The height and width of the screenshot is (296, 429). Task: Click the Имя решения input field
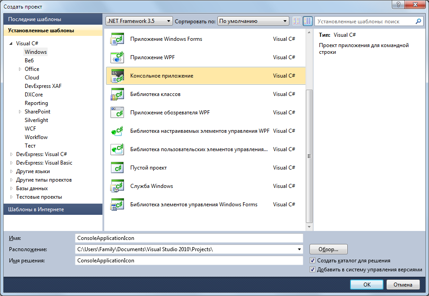(x=189, y=261)
